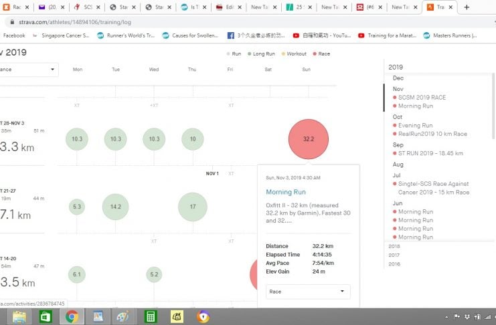Open the Distance metric dropdown at left

(x=29, y=70)
